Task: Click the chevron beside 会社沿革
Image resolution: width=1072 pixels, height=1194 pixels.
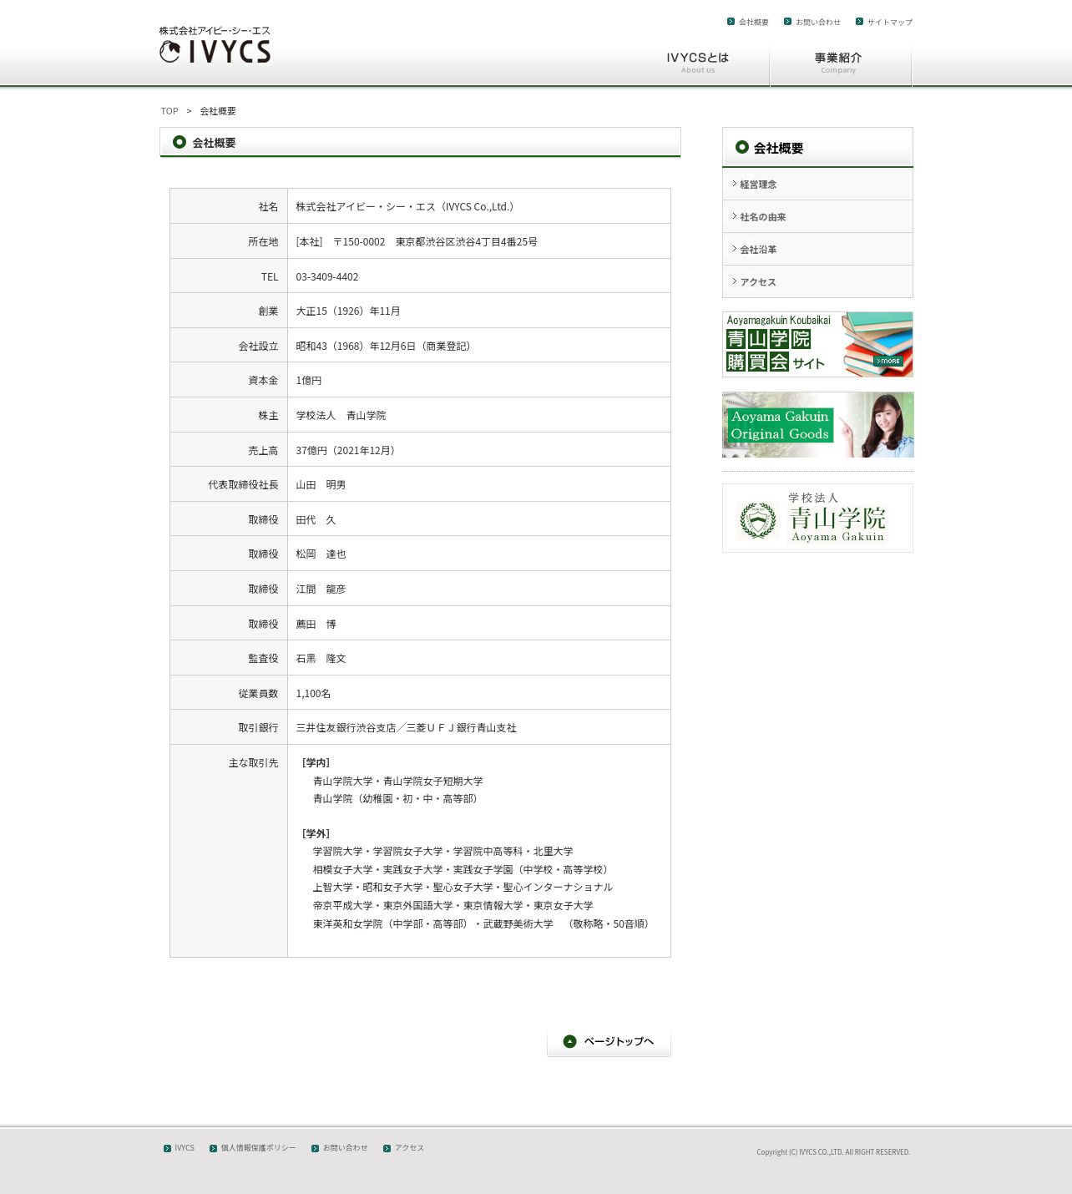Action: coord(734,249)
